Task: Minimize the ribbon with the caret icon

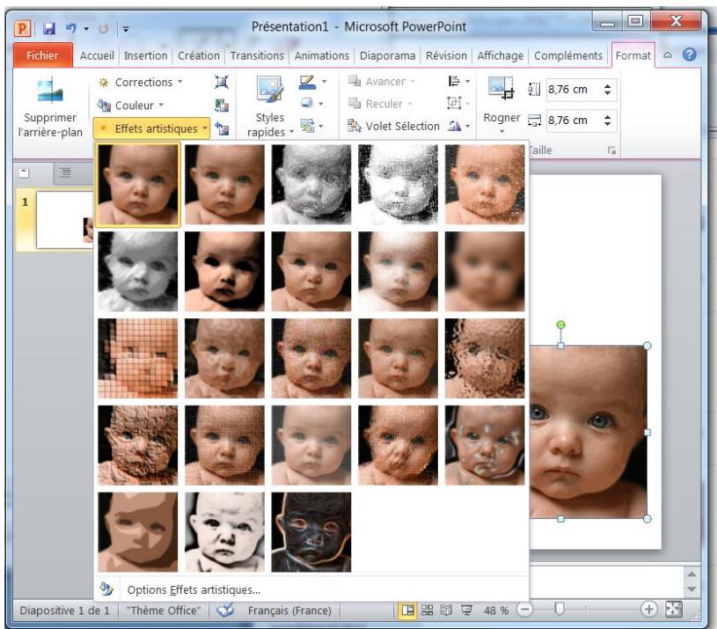Action: (668, 55)
